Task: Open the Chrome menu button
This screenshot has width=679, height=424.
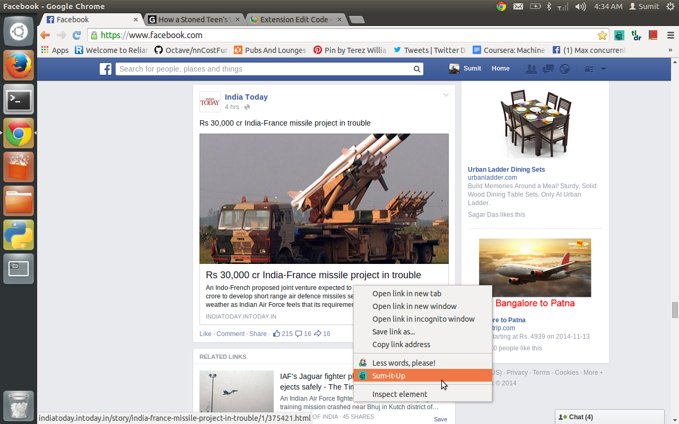Action: 670,36
